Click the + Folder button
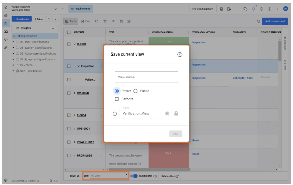293x185 pixels. (39, 19)
